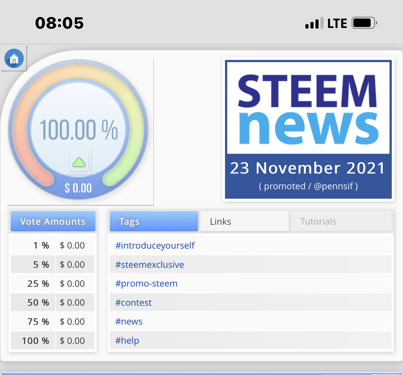This screenshot has width=403, height=375.
Task: Click the Vote Amounts header
Action: pos(53,221)
